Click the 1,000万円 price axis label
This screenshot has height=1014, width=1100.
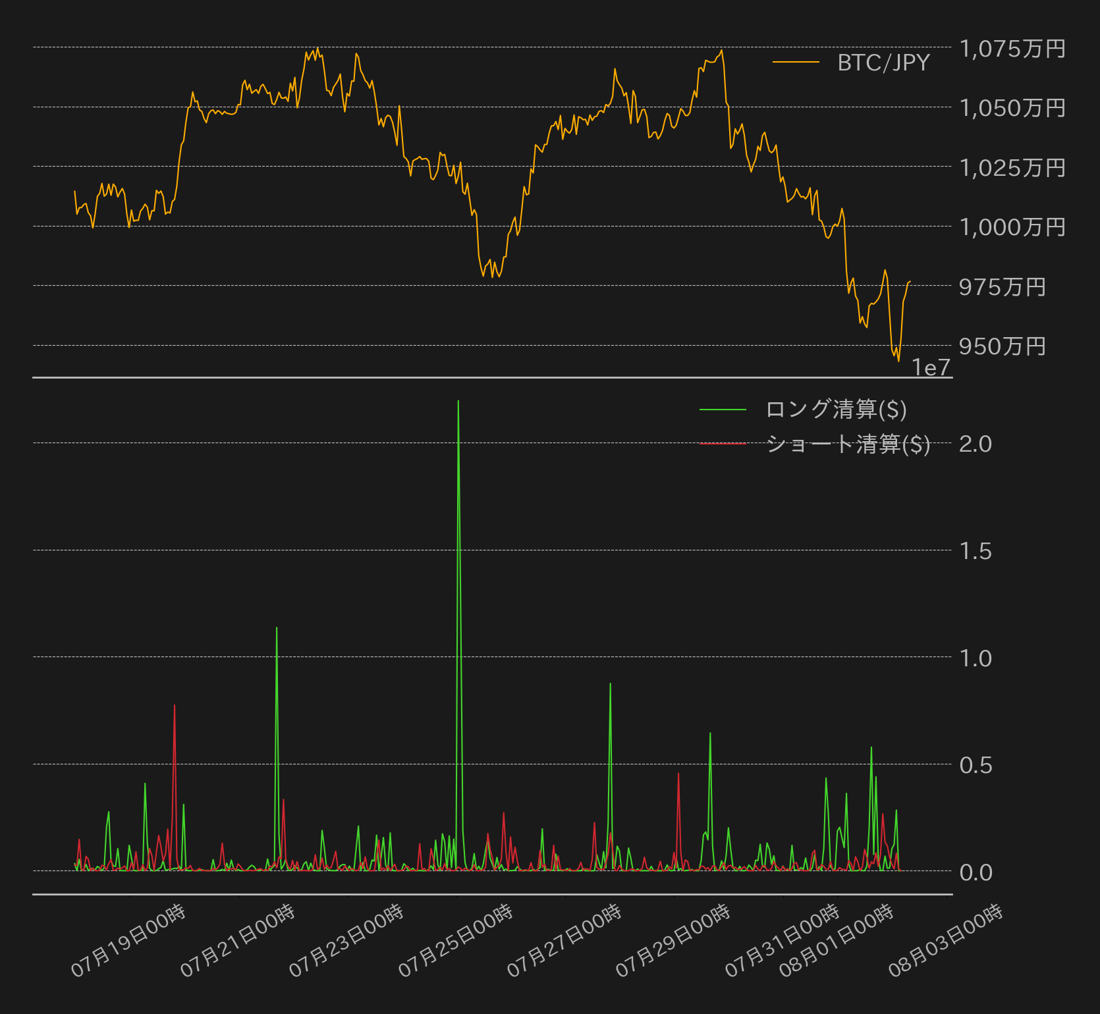click(x=1012, y=227)
